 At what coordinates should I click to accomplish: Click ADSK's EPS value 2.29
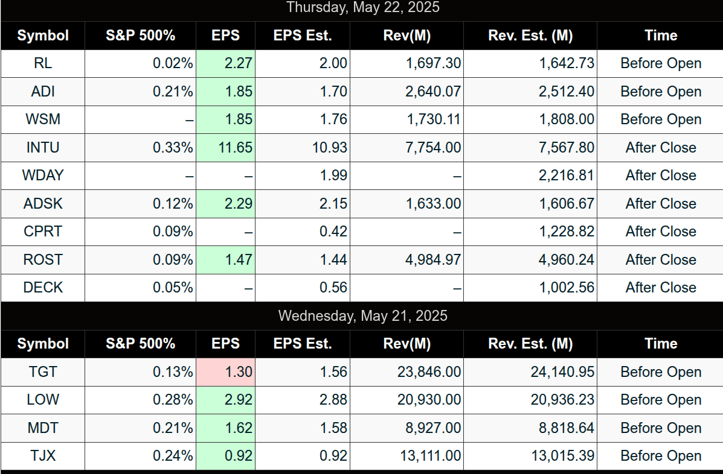coord(239,203)
